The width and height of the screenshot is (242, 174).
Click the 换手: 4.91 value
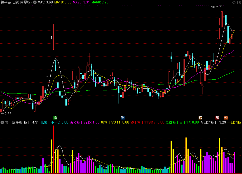31,123
